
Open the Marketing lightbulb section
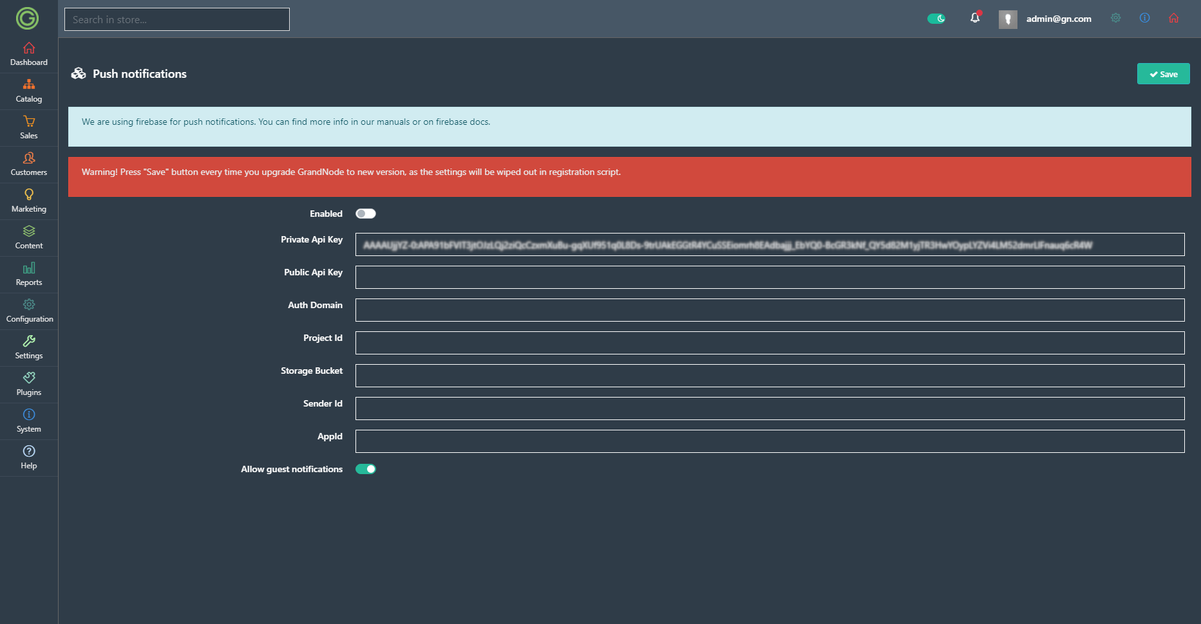point(29,201)
